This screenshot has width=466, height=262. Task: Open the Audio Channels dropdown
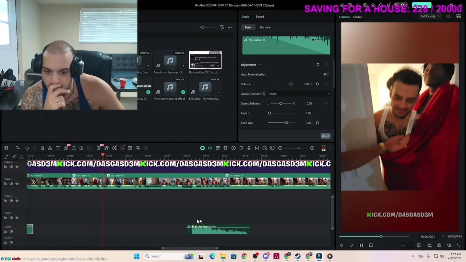click(299, 94)
